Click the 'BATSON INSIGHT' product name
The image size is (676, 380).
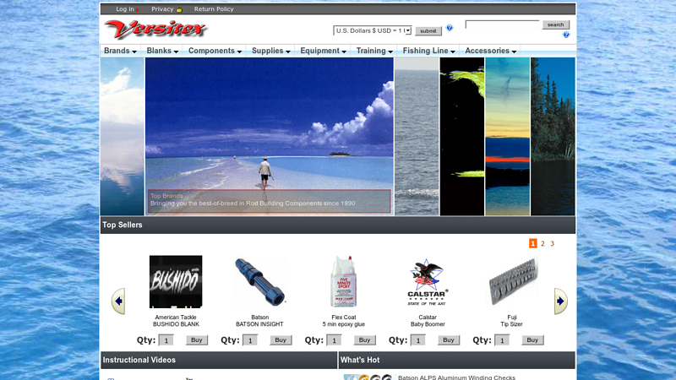[x=259, y=324]
